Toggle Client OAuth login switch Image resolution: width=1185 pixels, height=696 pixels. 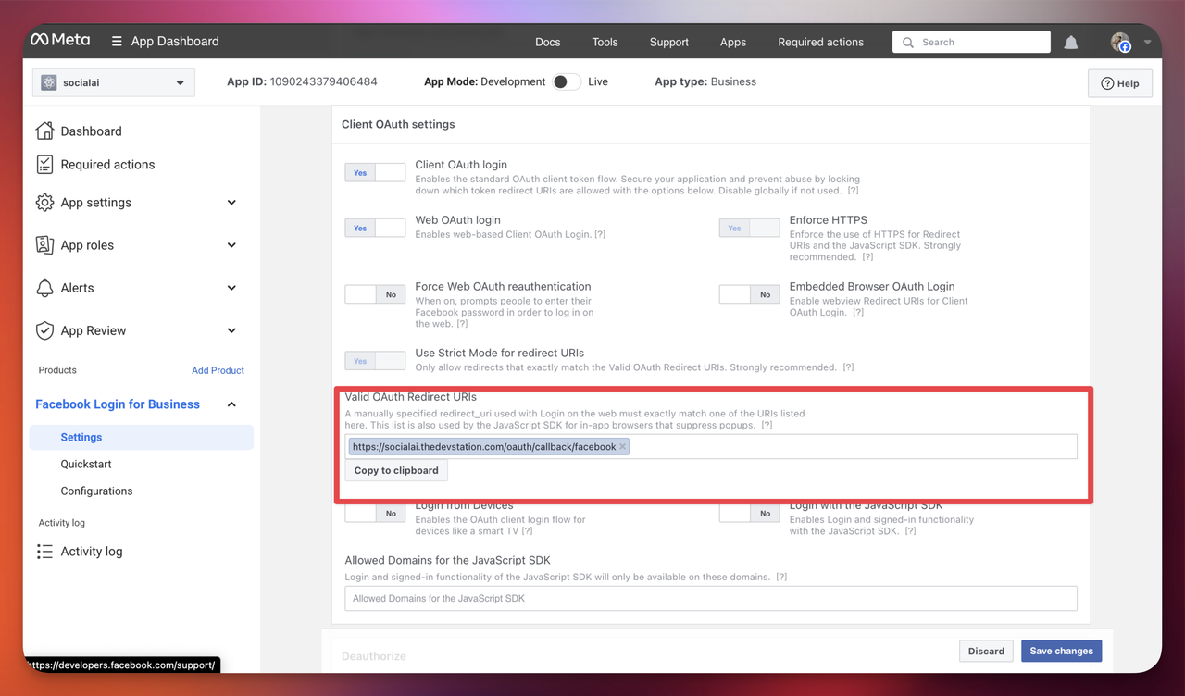[375, 172]
